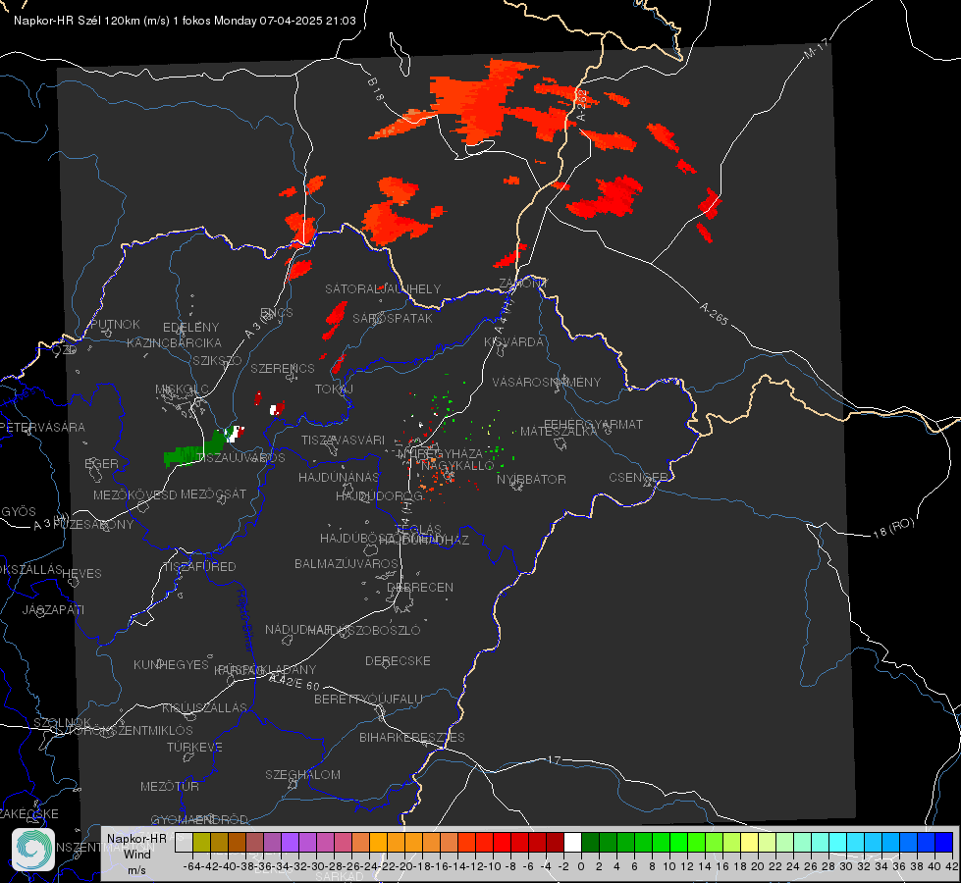
Task: Select the SZIKSZÓ label
Action: coord(217,360)
